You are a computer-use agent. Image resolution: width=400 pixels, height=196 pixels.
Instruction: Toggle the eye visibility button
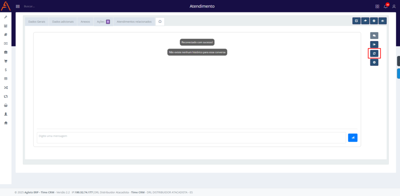[x=383, y=21]
